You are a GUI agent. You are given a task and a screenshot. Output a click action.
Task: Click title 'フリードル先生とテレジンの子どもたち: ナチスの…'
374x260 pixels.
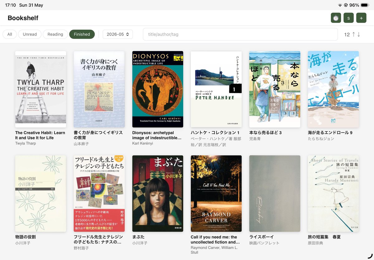point(98,239)
